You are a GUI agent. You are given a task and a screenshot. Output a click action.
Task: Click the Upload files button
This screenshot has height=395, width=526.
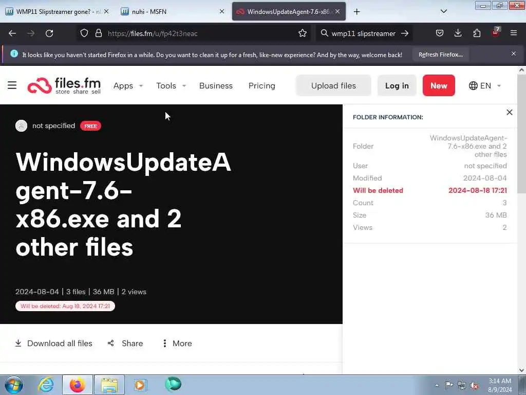tap(333, 86)
